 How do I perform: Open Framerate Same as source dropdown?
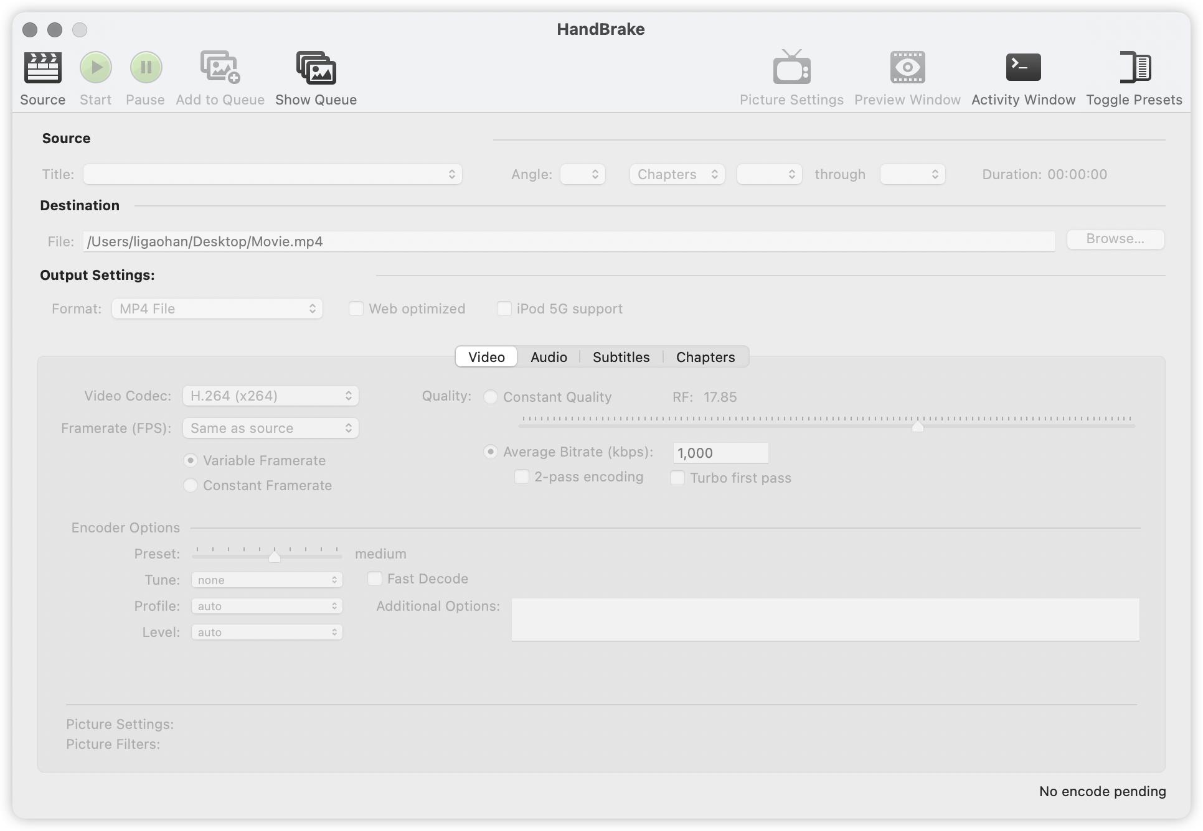pyautogui.click(x=270, y=428)
